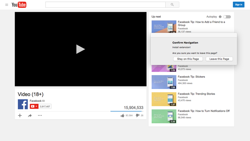This screenshot has width=250, height=141.
Task: Click the 484,300 views text
Action: click(x=185, y=83)
